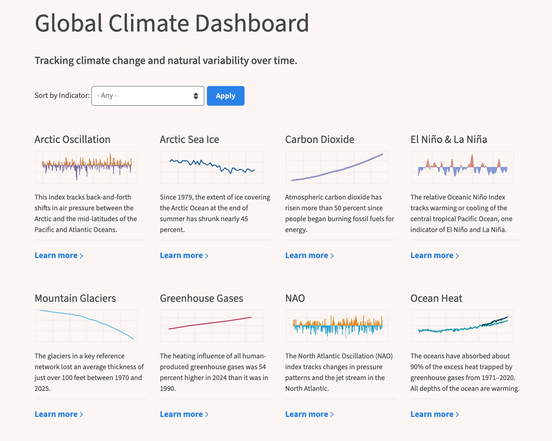Click the Global Climate Dashboard title
The width and height of the screenshot is (552, 441).
pyautogui.click(x=172, y=23)
